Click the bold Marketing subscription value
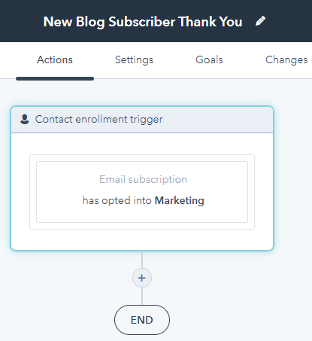The image size is (312, 341). point(180,200)
